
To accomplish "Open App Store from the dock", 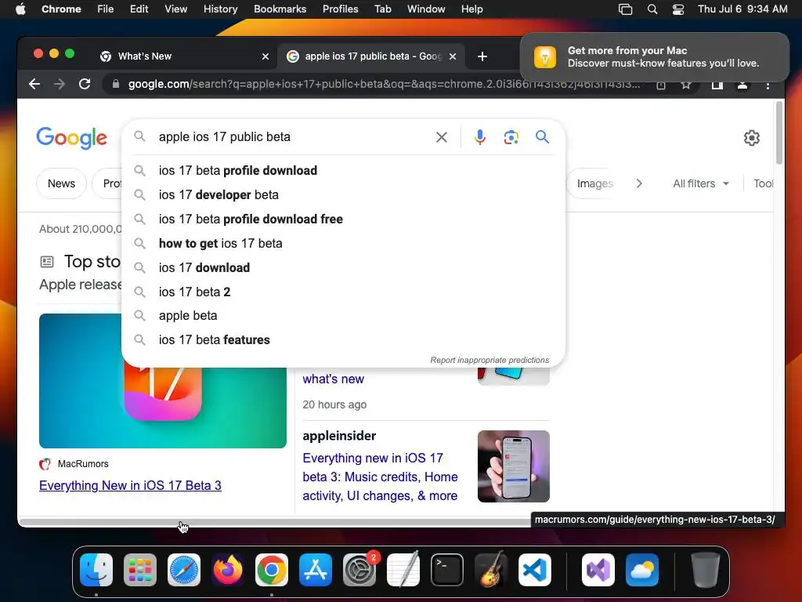I will pos(316,570).
